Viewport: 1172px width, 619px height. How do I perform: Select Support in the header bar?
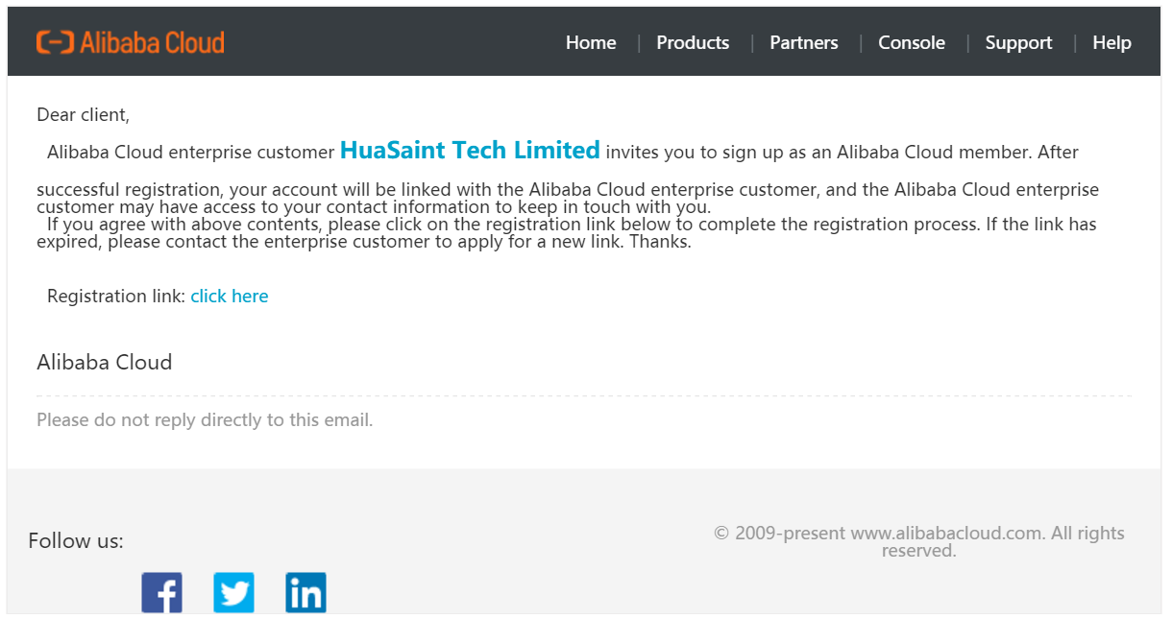coord(1018,42)
